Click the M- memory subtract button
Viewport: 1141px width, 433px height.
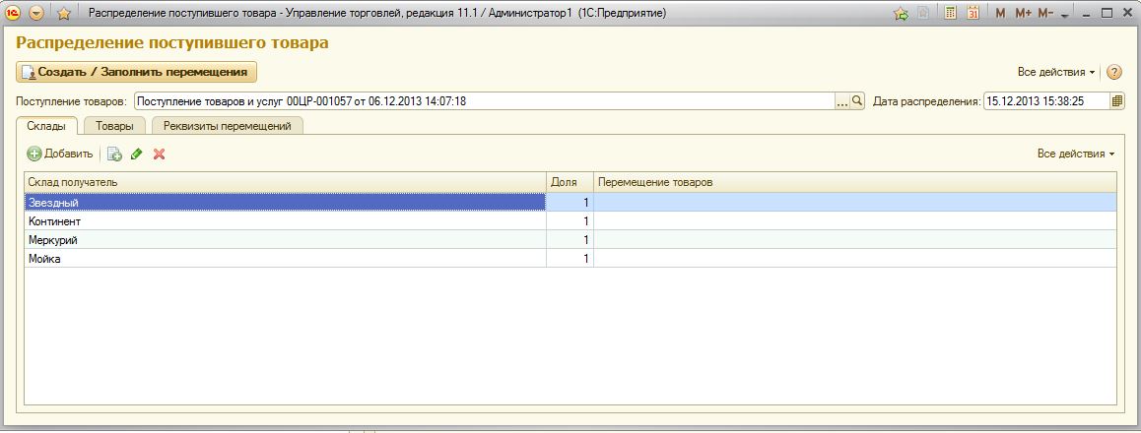pyautogui.click(x=1045, y=13)
